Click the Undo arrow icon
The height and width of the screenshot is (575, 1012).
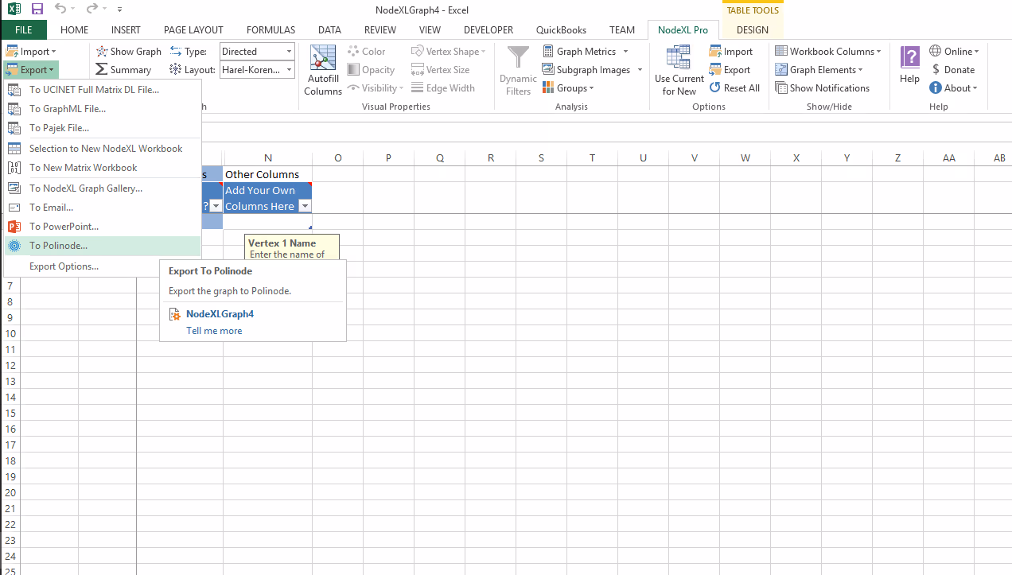click(x=61, y=10)
